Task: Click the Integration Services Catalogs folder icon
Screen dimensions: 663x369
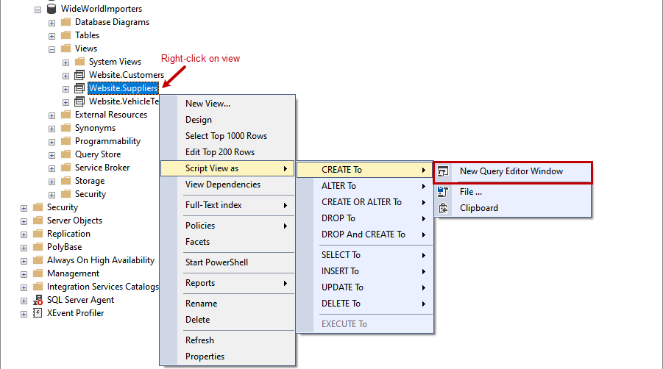Action: pyautogui.click(x=38, y=286)
